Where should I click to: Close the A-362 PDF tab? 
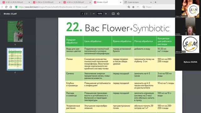pyautogui.click(x=60, y=2)
